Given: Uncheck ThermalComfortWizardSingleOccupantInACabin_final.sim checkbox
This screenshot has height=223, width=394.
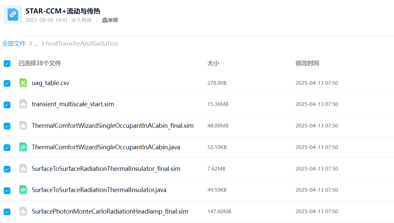Looking at the screenshot, I should (7, 126).
